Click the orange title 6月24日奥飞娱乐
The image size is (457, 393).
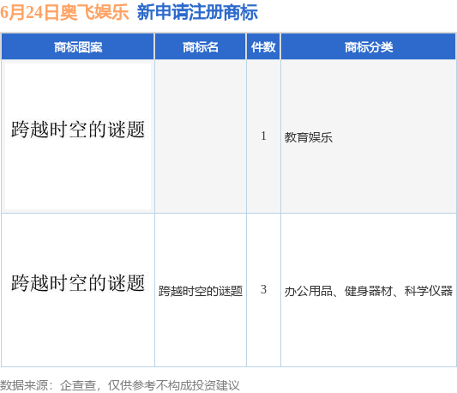point(64,13)
